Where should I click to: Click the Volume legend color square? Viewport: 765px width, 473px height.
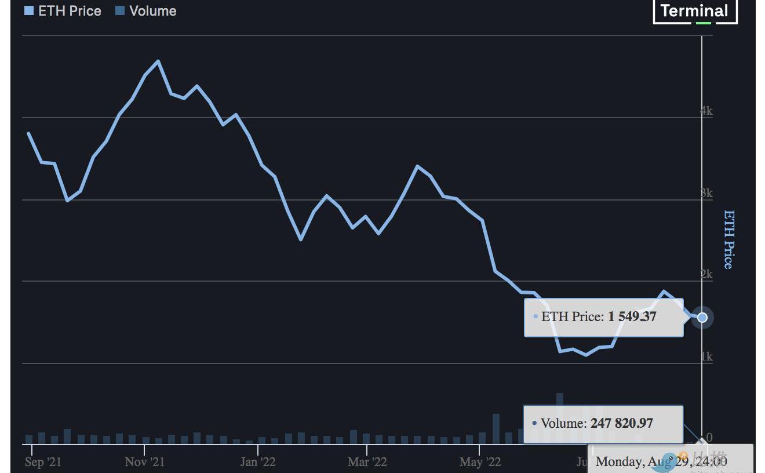tap(121, 11)
